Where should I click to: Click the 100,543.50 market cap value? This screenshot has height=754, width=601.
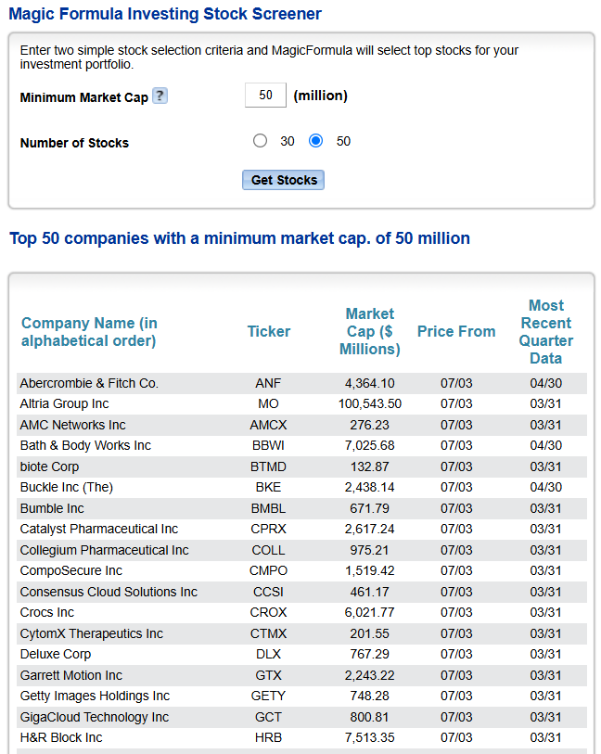click(370, 404)
